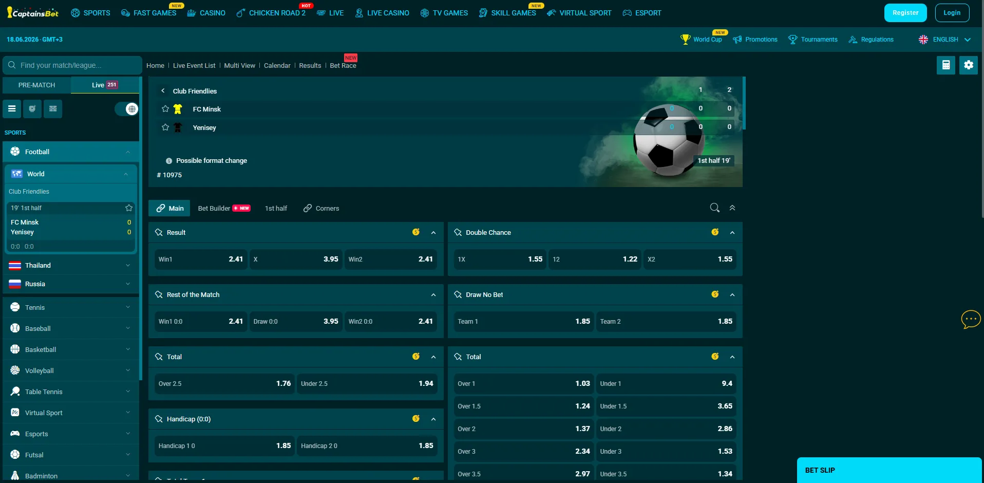The image size is (984, 483).
Task: Switch to Live tab
Action: [x=105, y=85]
